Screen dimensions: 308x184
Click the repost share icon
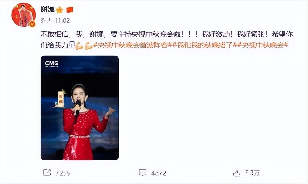click(47, 173)
